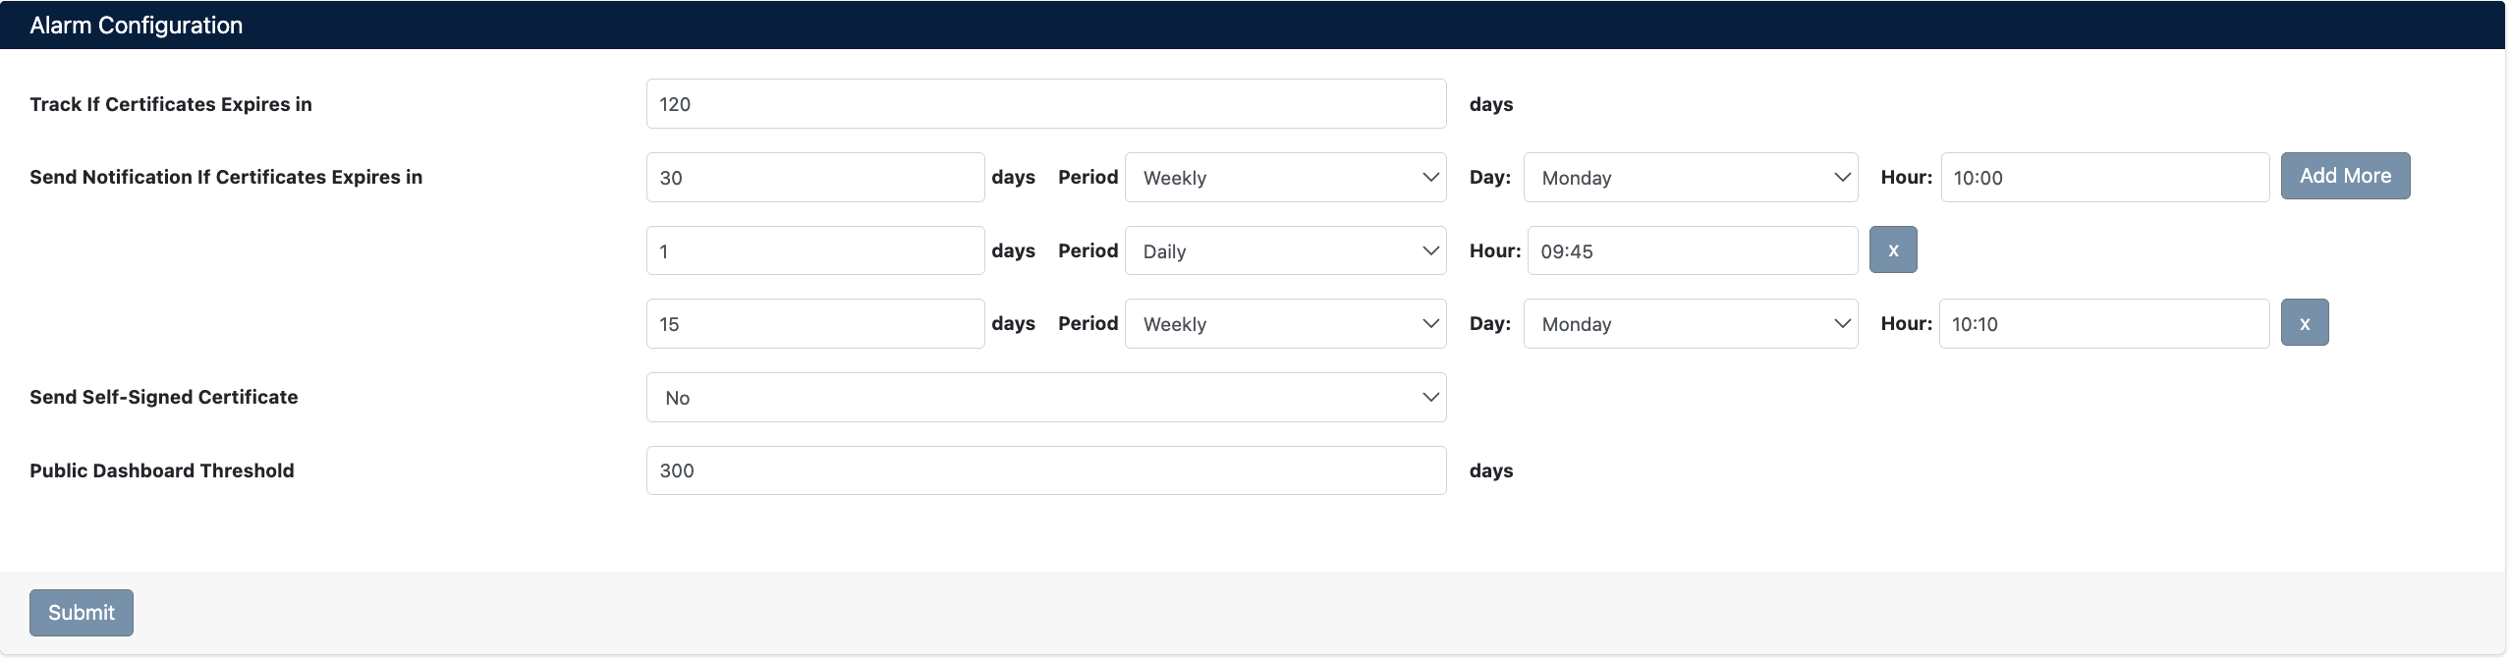
Task: Submit the alarm configuration form
Action: click(x=82, y=612)
